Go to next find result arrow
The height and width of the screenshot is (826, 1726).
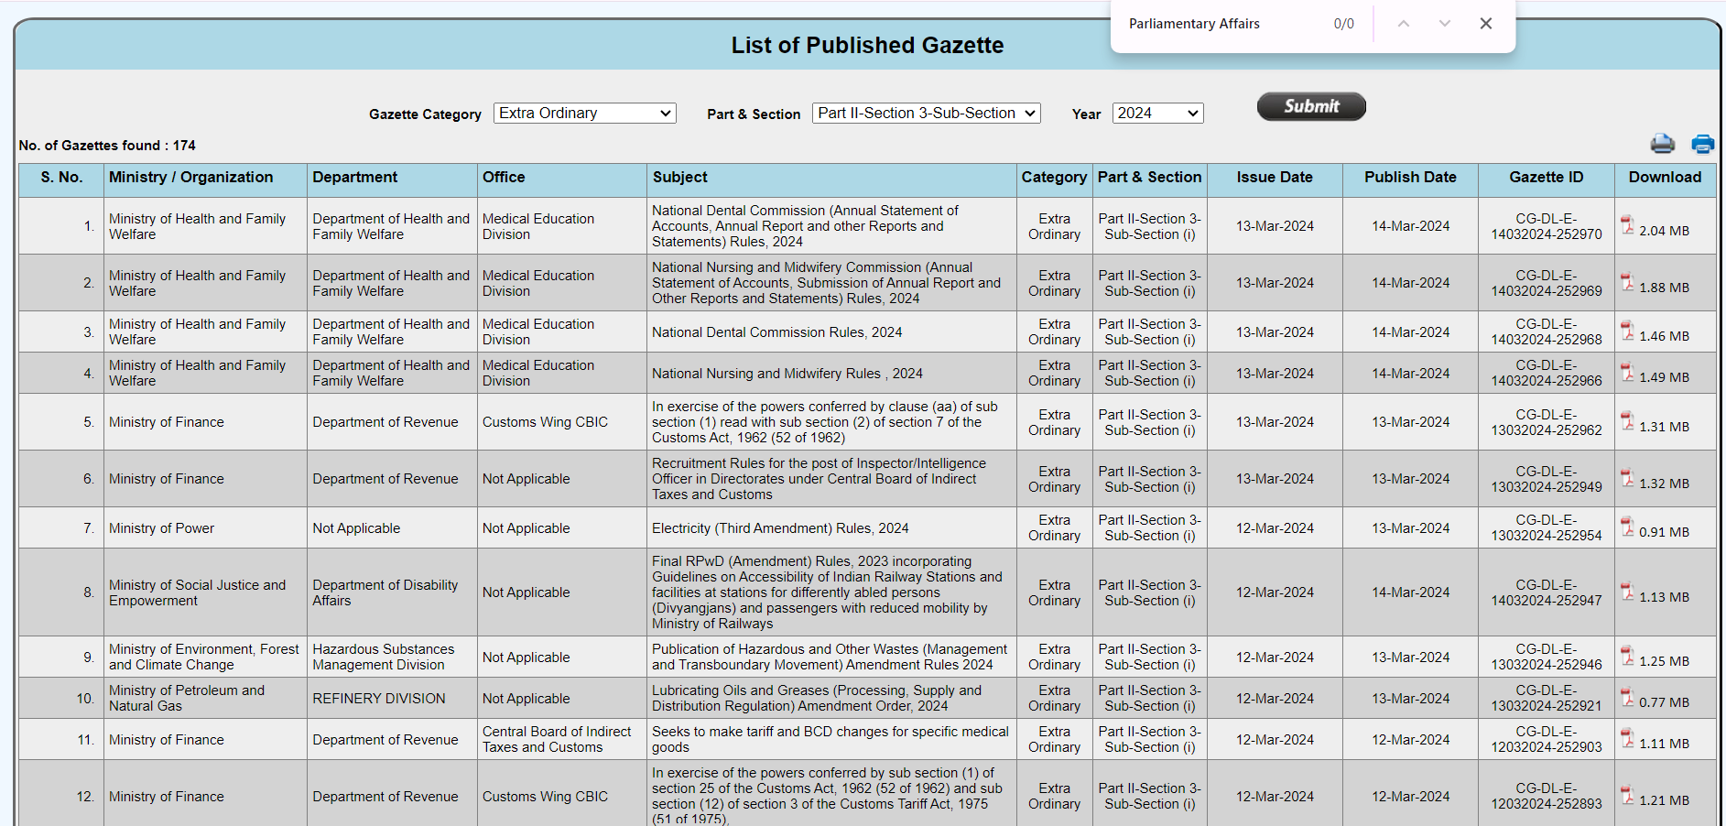[1444, 24]
